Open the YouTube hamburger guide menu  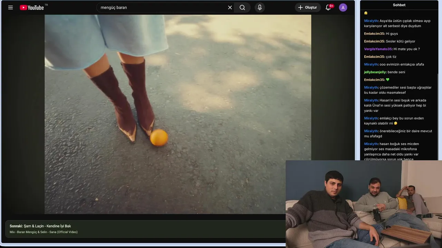[10, 8]
